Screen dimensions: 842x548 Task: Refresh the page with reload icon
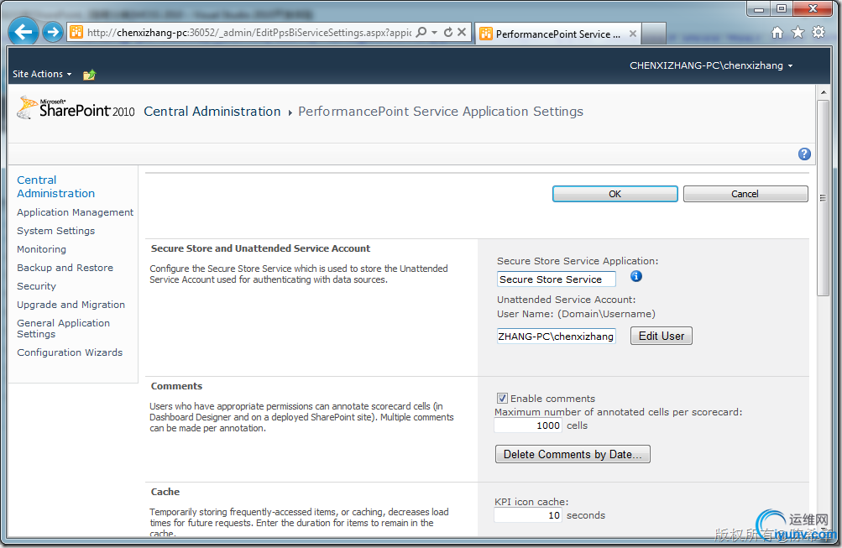click(x=448, y=32)
